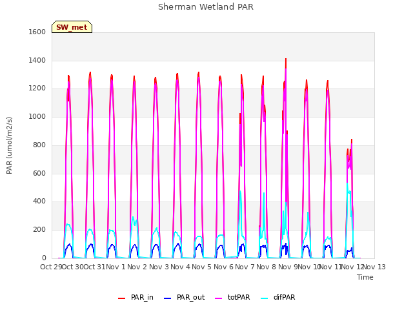Click the y-axis label PAR (umol/m2/s)

coord(9,145)
